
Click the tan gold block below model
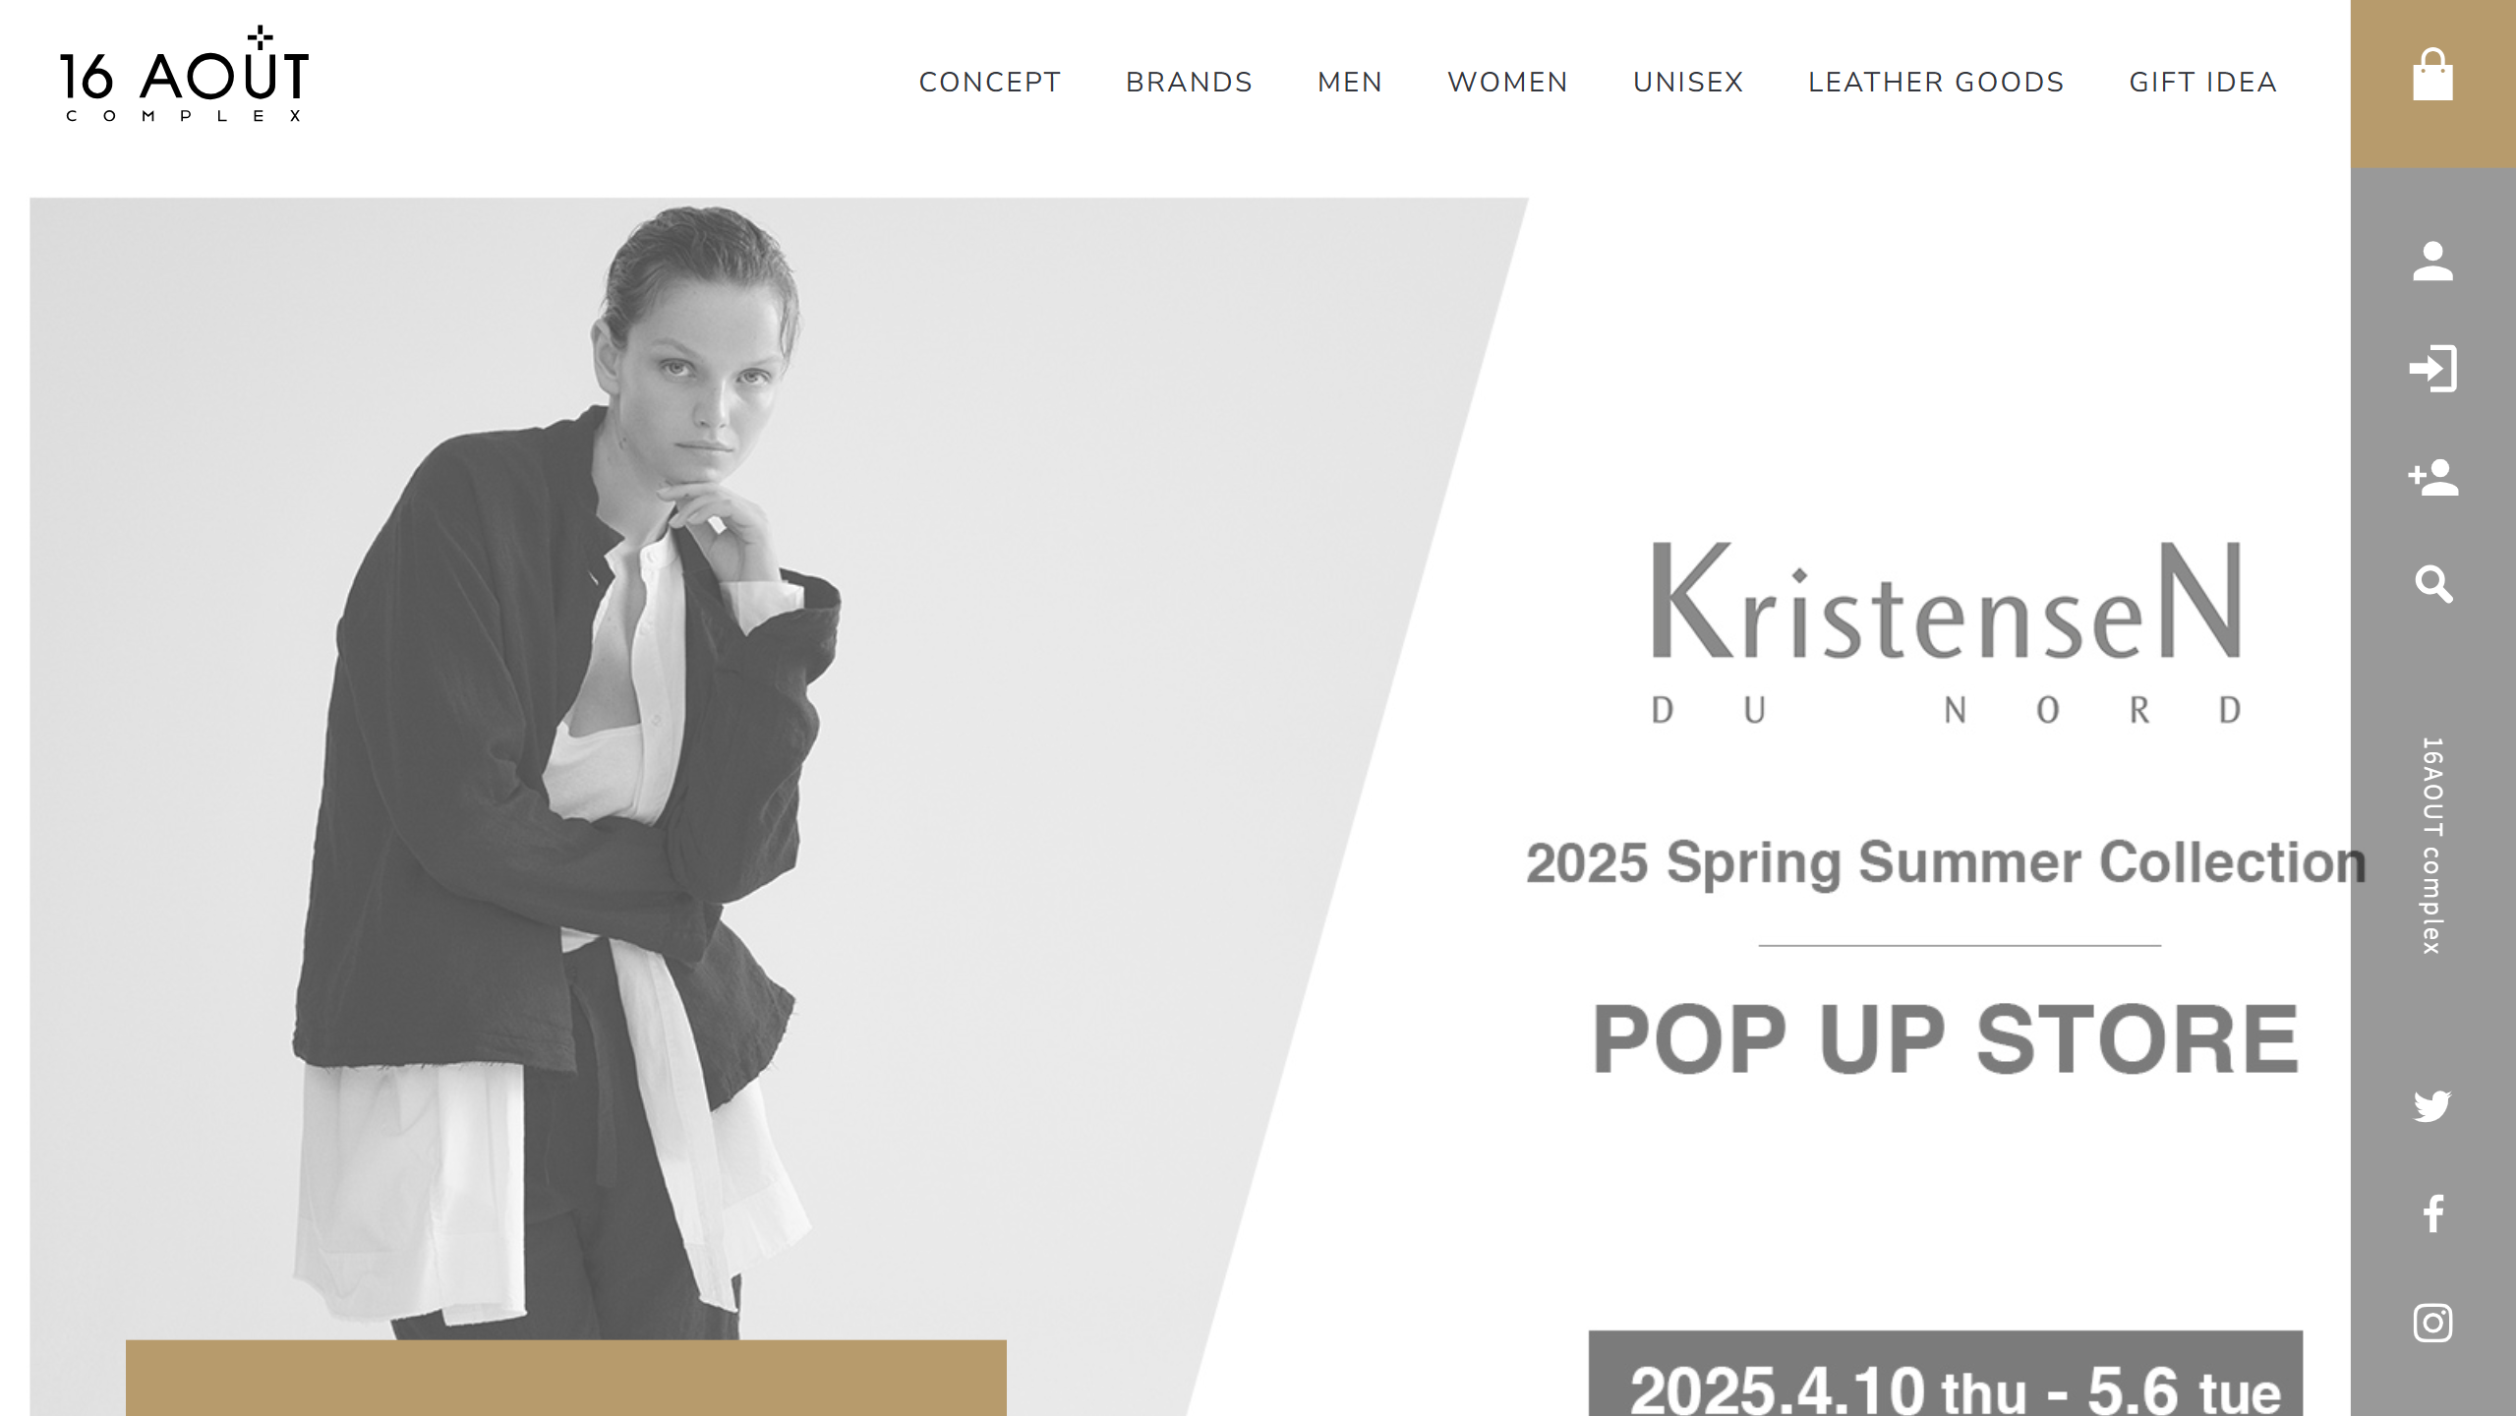566,1378
